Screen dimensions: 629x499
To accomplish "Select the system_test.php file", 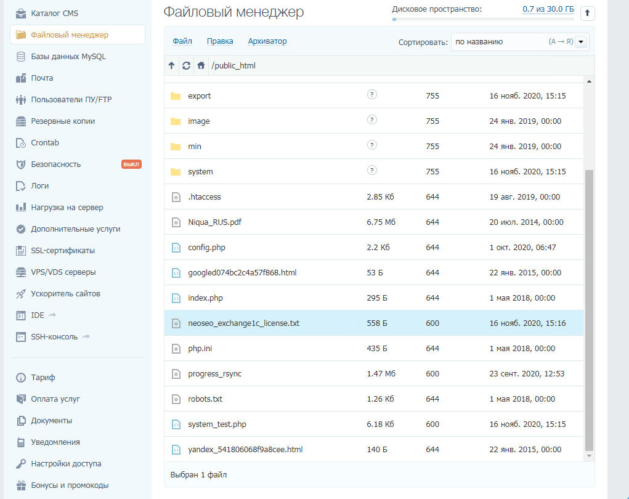I will [x=374, y=424].
